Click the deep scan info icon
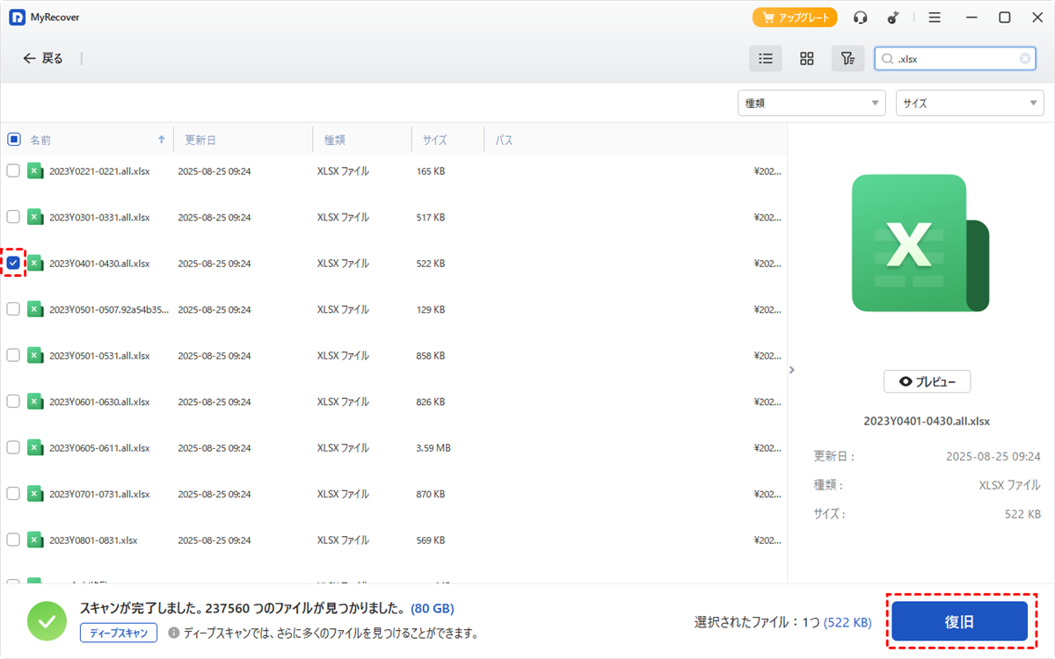Image resolution: width=1055 pixels, height=659 pixels. coord(174,633)
